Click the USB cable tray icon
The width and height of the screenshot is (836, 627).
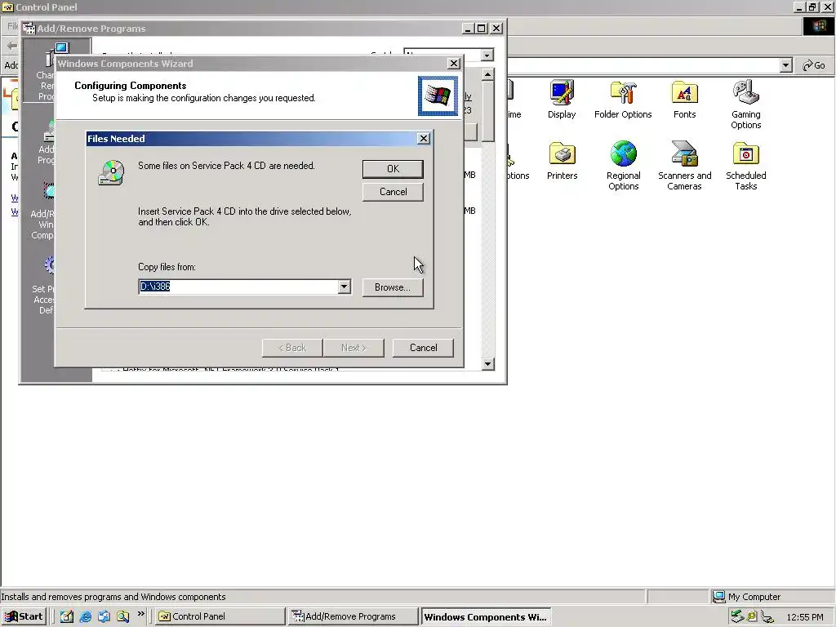[767, 617]
